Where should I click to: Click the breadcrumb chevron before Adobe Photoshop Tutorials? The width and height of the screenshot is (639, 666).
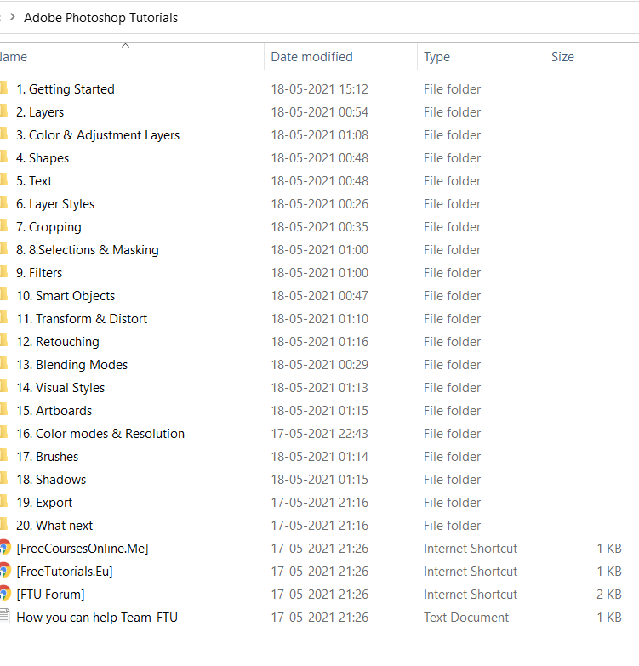pyautogui.click(x=12, y=17)
